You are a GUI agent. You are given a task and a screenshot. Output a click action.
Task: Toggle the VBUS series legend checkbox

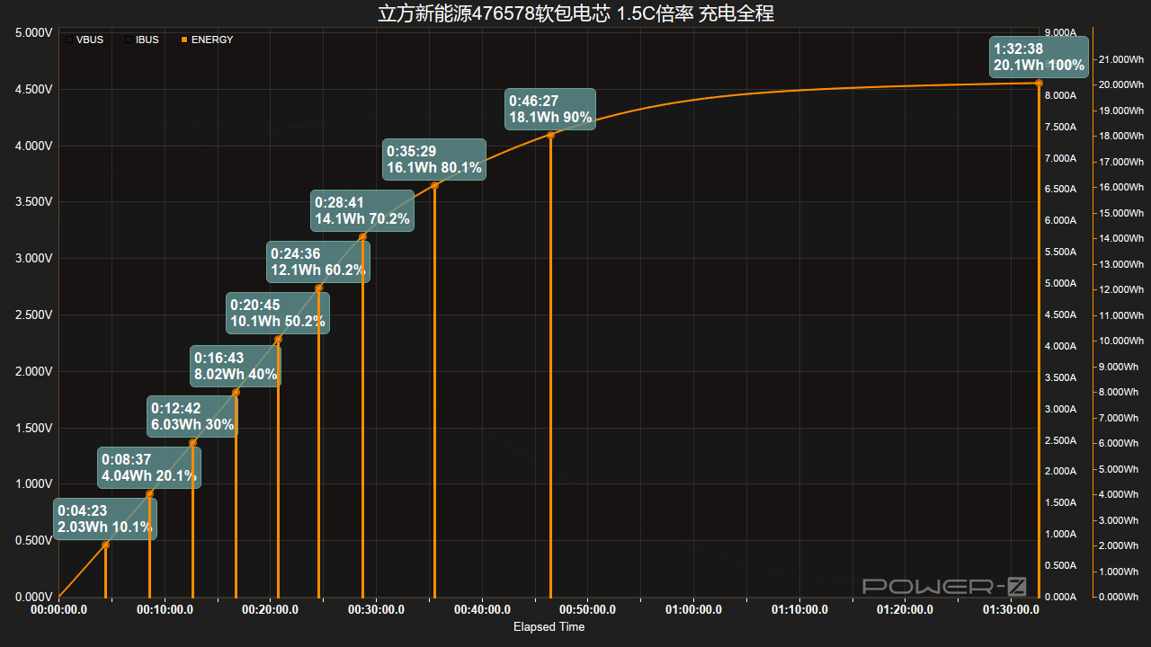[x=69, y=40]
